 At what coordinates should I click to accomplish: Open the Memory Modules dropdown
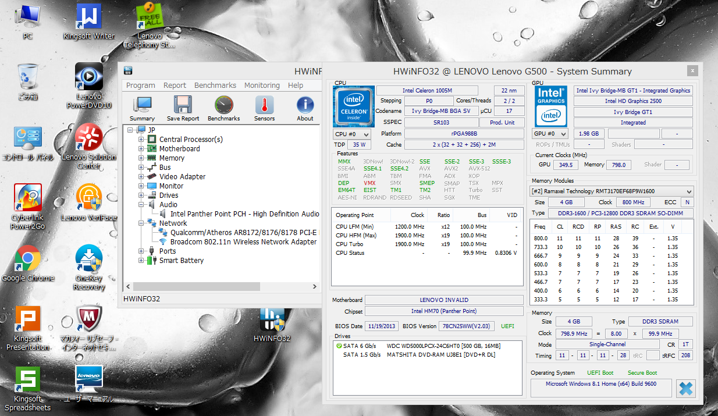coord(689,191)
